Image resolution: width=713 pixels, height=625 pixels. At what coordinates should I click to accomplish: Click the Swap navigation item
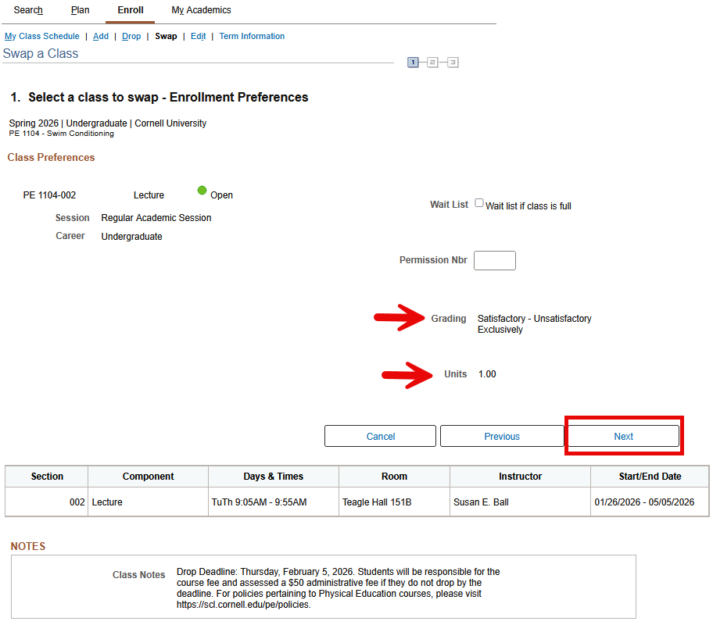[x=166, y=36]
